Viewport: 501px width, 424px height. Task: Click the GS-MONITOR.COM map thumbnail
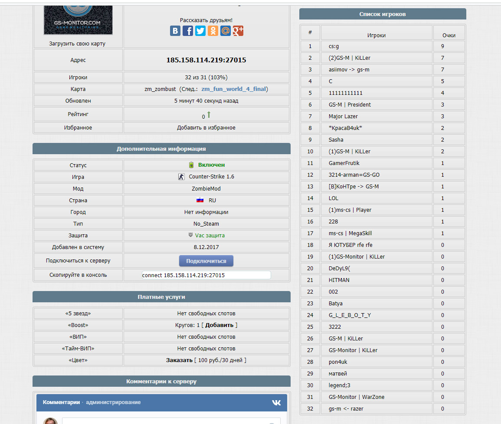pos(78,20)
